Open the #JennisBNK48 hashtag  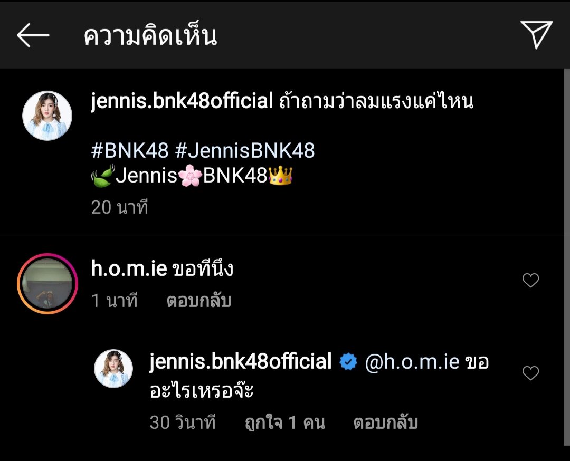point(245,151)
